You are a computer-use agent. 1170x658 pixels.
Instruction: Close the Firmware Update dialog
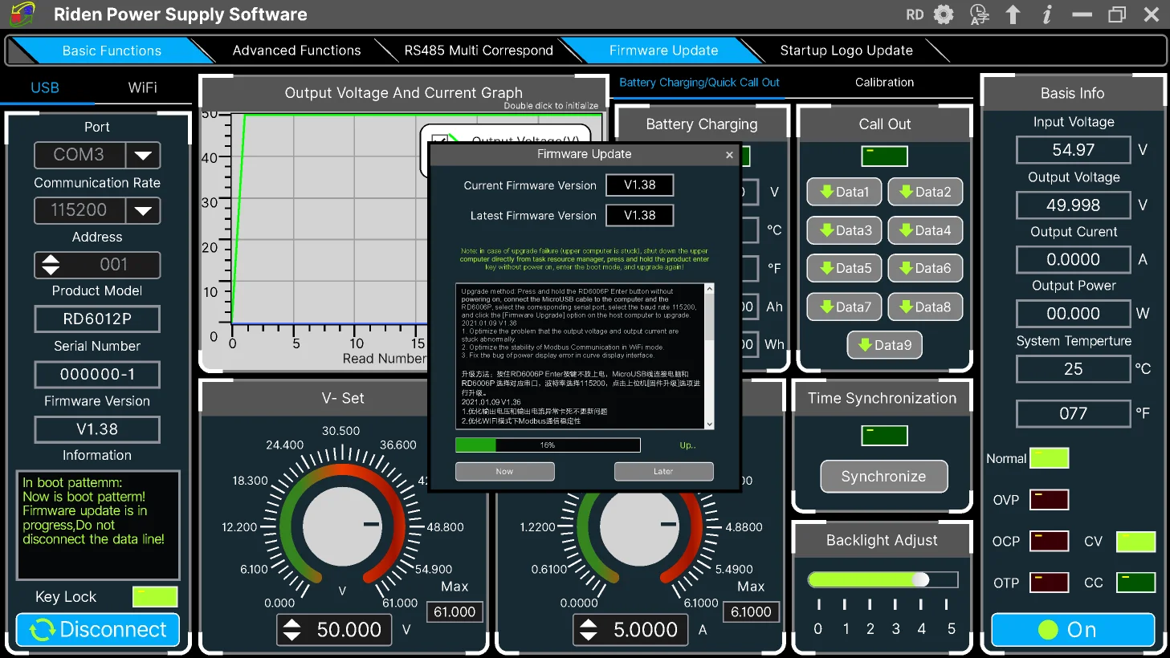click(729, 155)
